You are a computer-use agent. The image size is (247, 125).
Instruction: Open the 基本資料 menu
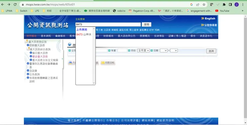click(x=46, y=36)
